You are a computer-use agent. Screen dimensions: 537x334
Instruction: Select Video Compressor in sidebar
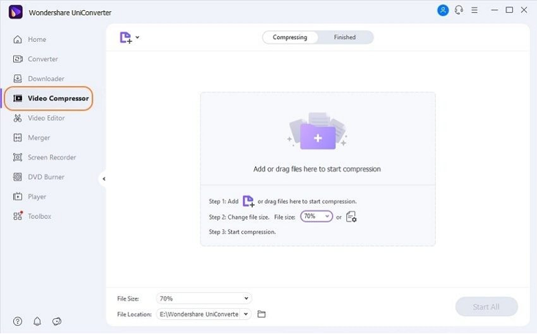[58, 98]
